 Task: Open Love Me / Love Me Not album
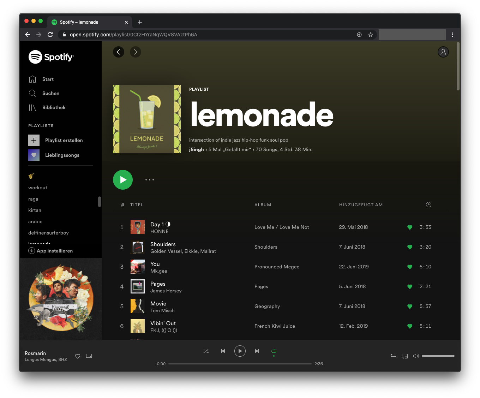(282, 227)
